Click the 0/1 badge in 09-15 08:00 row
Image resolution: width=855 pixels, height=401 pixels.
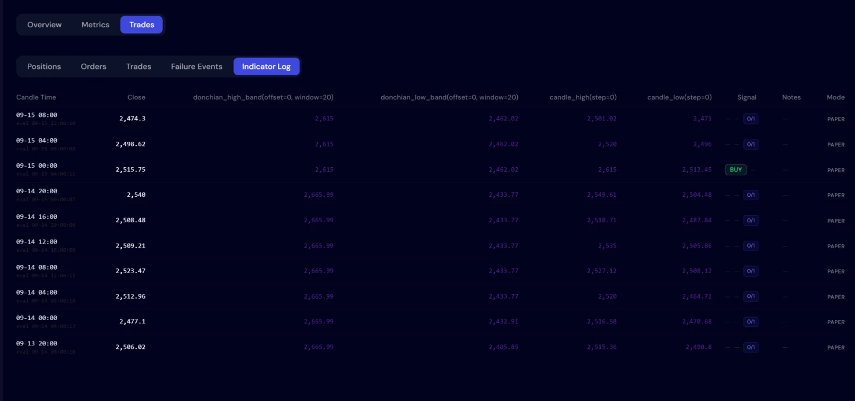point(751,119)
